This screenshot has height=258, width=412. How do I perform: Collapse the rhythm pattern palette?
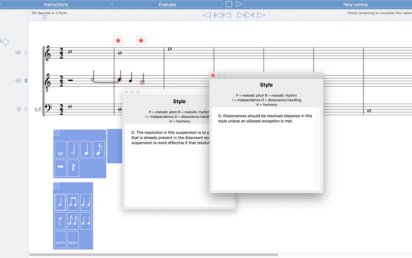[56, 186]
